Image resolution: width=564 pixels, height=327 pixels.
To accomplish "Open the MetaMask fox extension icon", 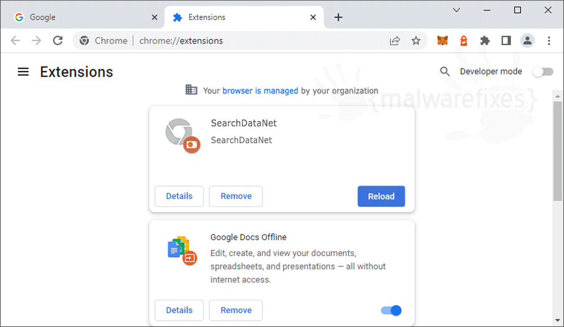I will (x=442, y=41).
